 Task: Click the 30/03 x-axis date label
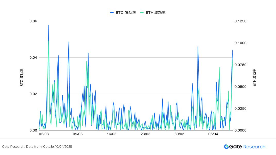pyautogui.click(x=179, y=134)
